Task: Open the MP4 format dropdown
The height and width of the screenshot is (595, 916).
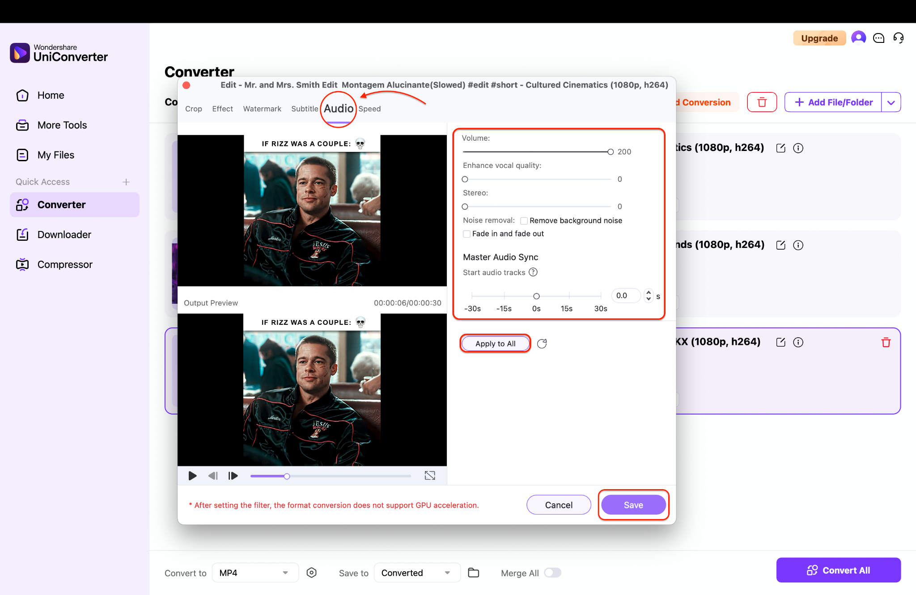Action: [x=254, y=573]
